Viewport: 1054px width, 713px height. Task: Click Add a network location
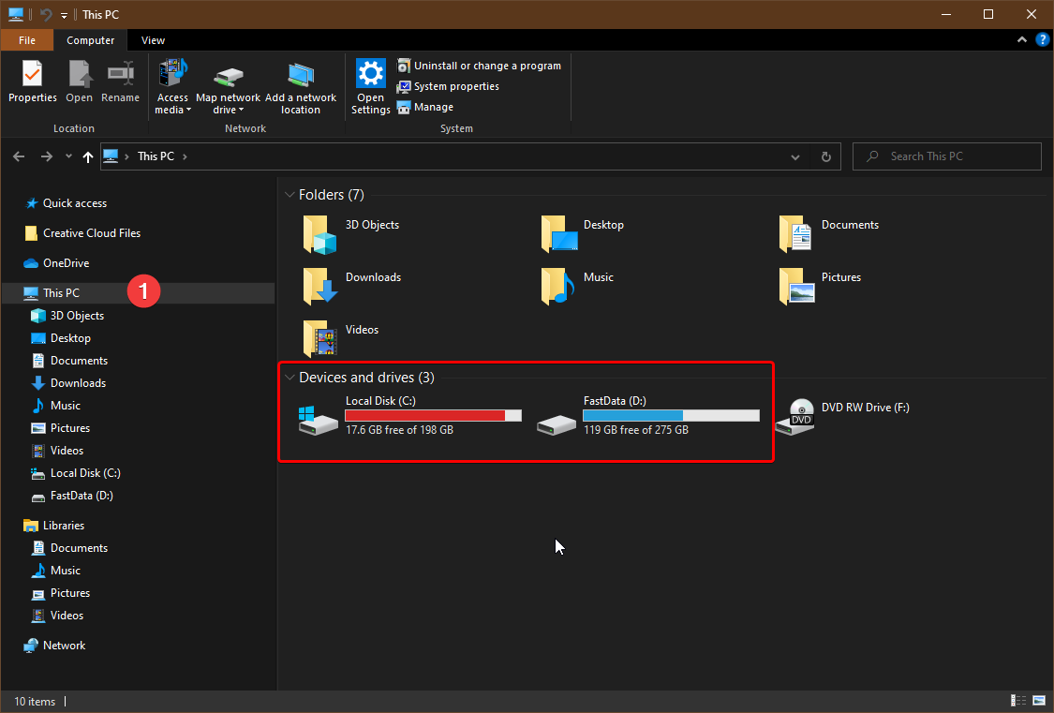point(301,87)
